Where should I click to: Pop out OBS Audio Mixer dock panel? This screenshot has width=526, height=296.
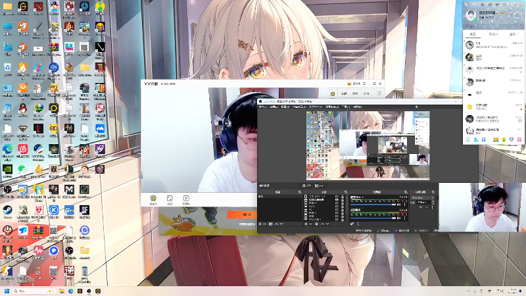coord(405,192)
